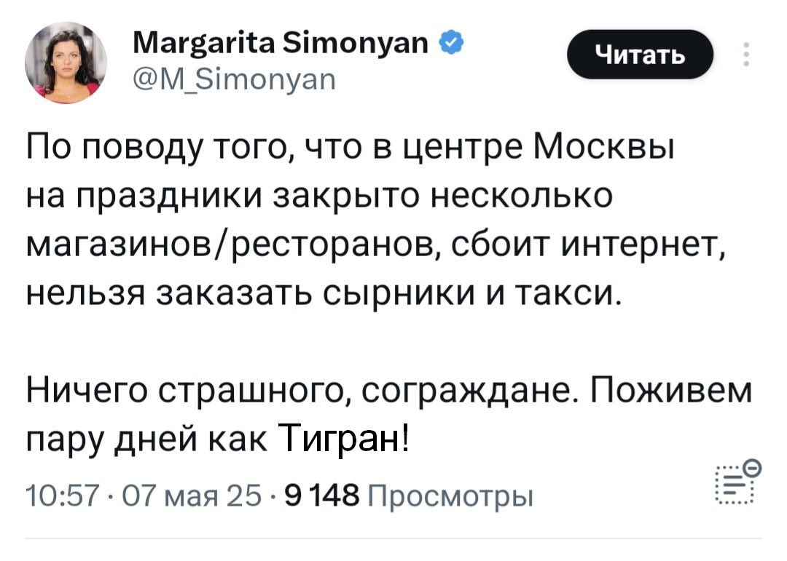Open the Просмотры views label
The image size is (787, 561).
(451, 496)
